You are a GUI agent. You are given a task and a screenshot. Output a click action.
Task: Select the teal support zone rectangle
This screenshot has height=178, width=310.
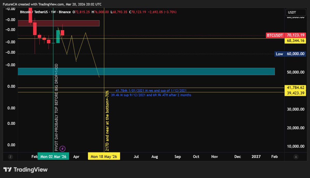pos(146,72)
